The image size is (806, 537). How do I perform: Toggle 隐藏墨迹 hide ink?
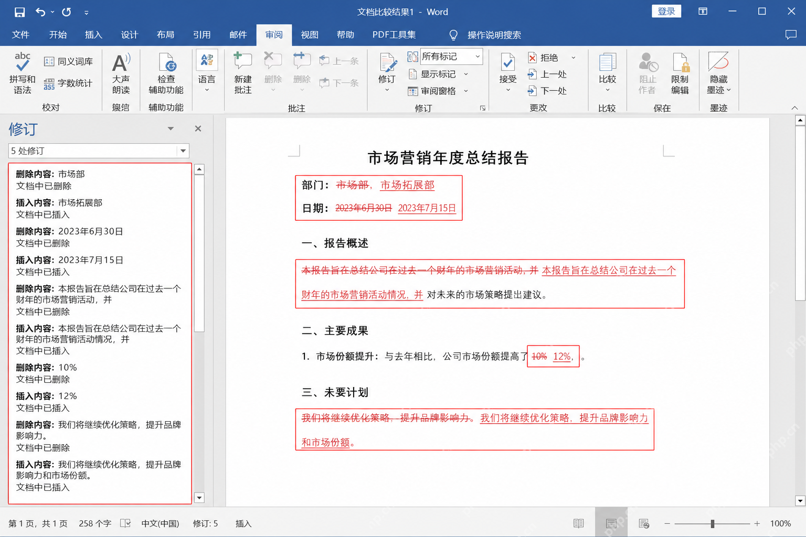point(718,73)
